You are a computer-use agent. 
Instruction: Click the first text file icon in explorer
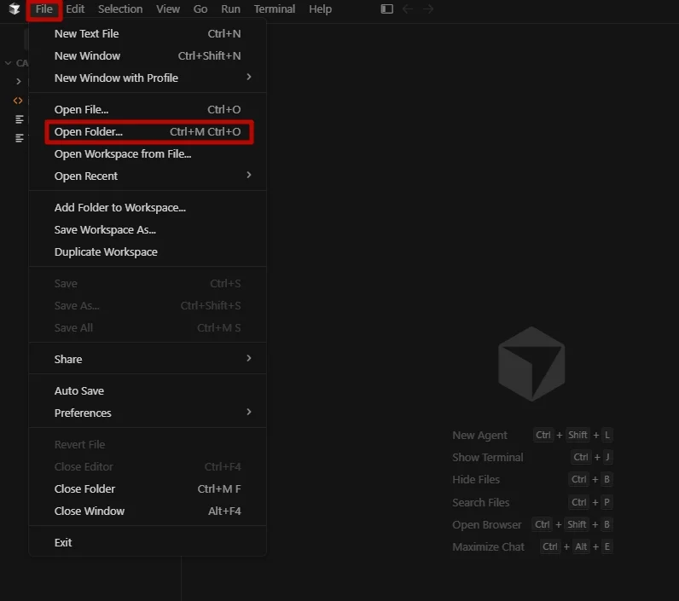pyautogui.click(x=19, y=119)
